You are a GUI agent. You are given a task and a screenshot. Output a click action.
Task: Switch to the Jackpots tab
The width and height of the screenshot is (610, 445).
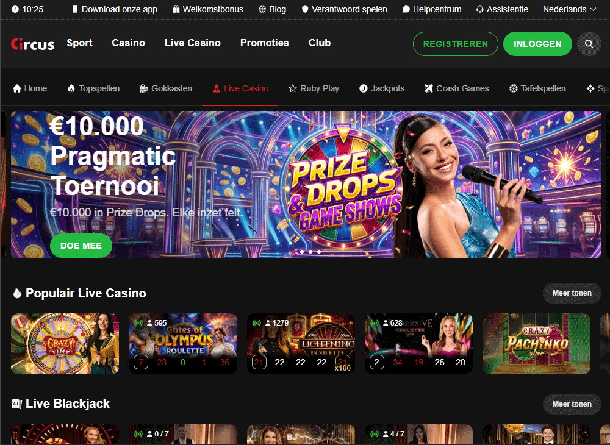click(x=382, y=88)
